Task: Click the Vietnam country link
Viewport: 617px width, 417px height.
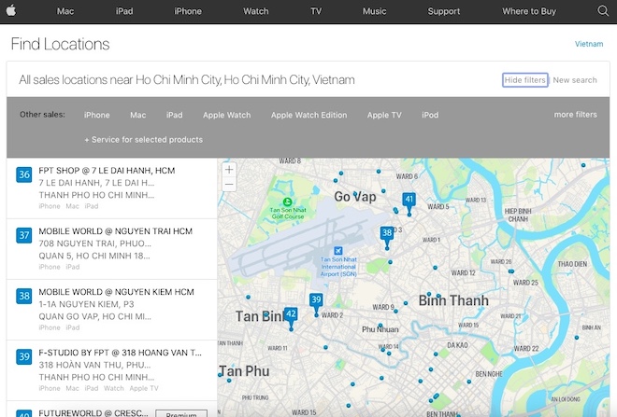Action: click(x=589, y=44)
